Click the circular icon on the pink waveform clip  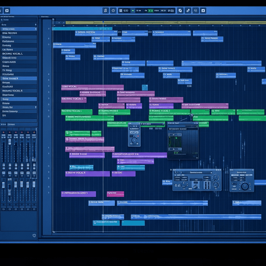[x=67, y=139]
